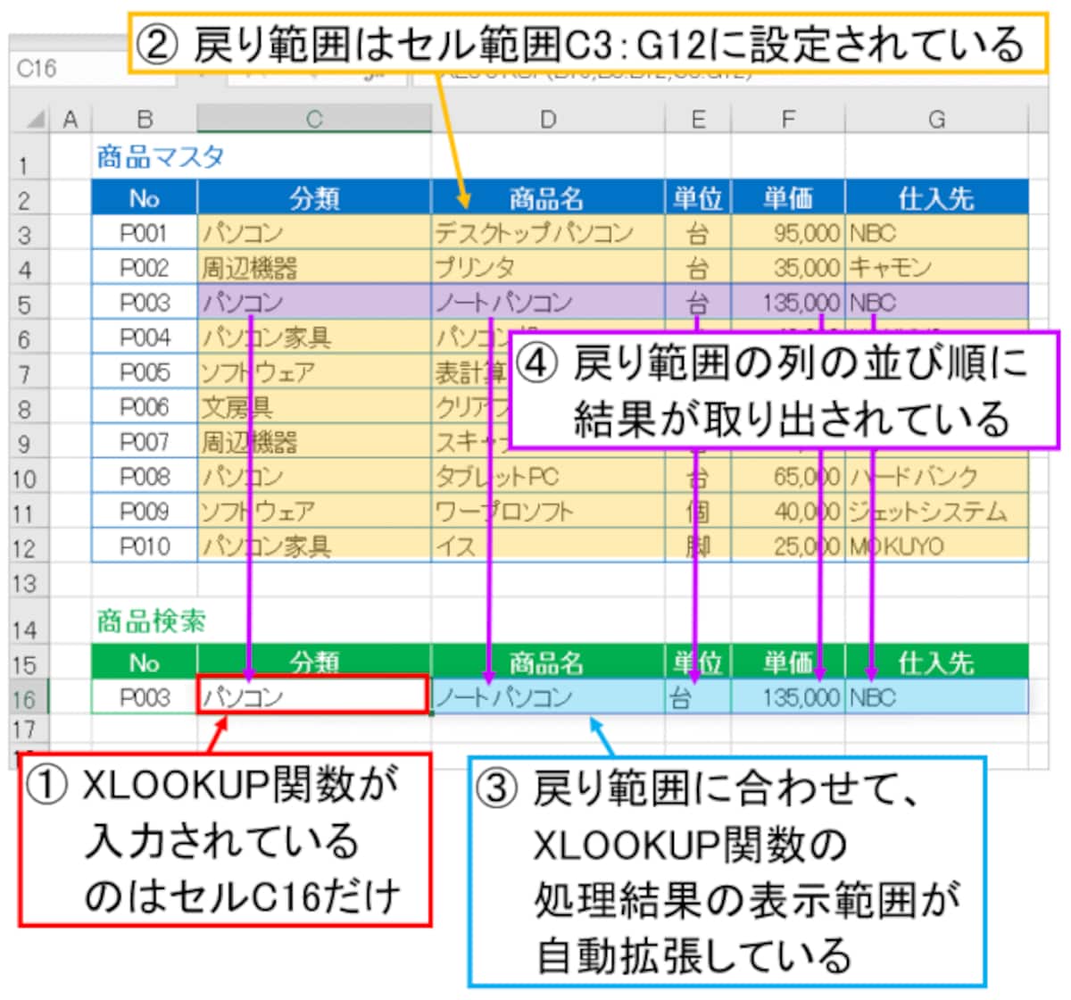The height and width of the screenshot is (1000, 1071).
Task: Select the ノートパソコン cell in row 5
Action: [x=548, y=303]
